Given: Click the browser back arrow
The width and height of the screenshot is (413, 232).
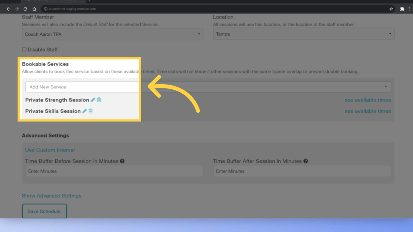Looking at the screenshot, I should tap(8, 9).
